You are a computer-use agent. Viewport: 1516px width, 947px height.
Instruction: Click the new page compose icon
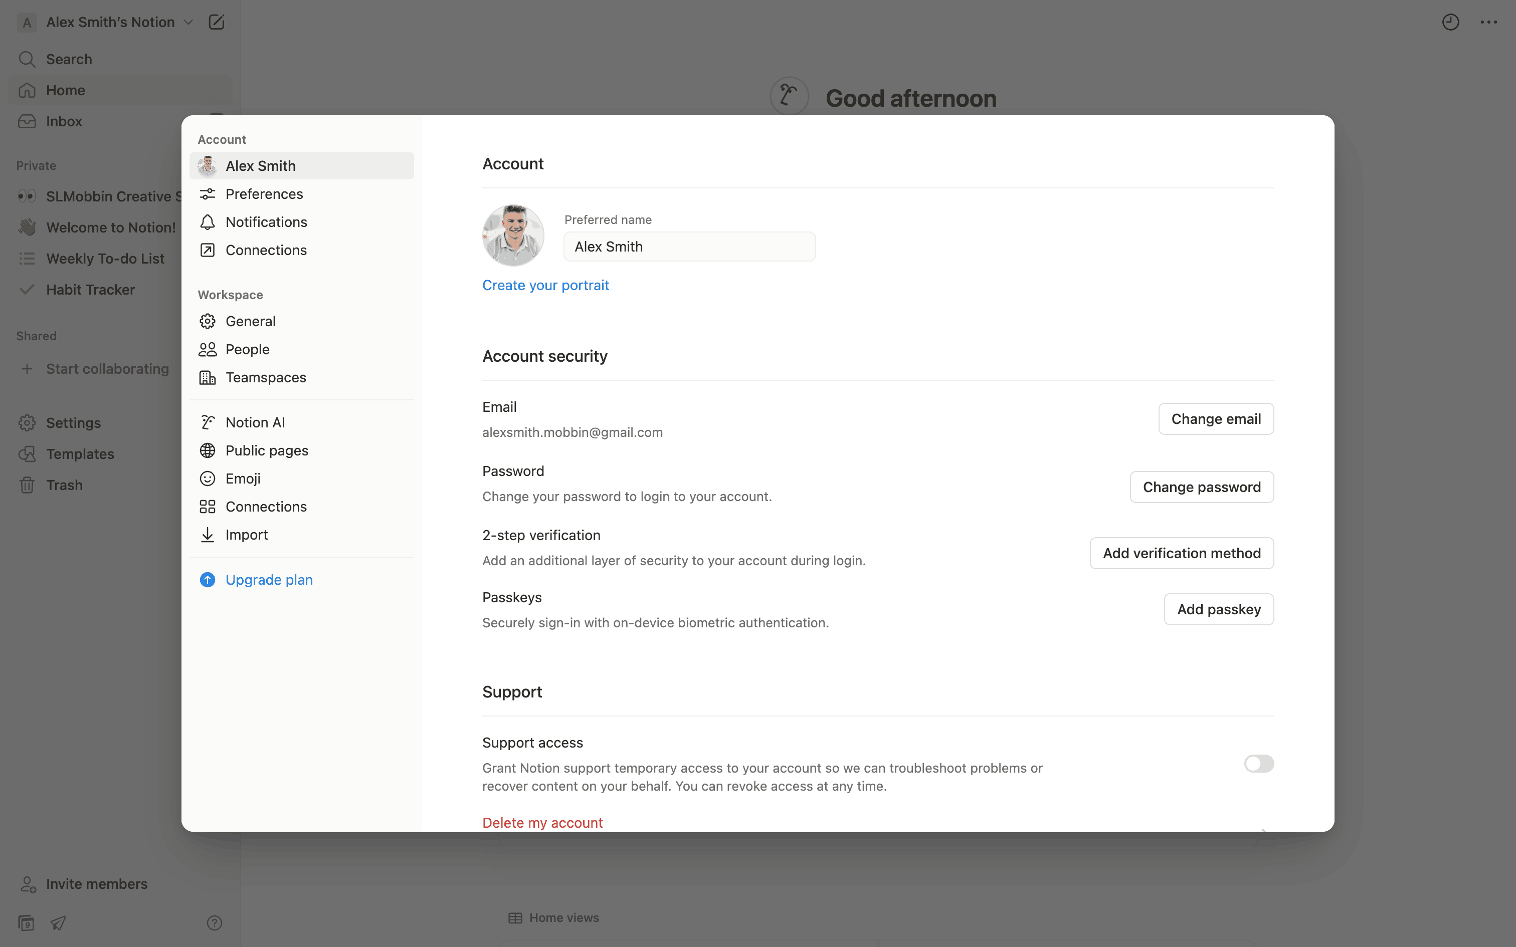point(216,23)
